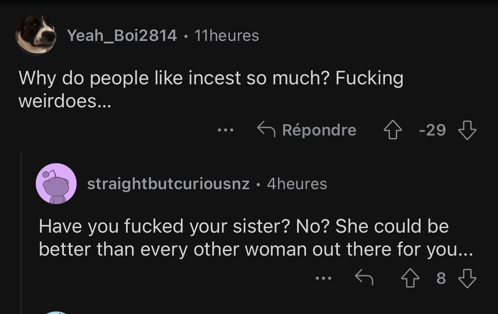Downvote the straightbutcuriousnz reply
The width and height of the screenshot is (498, 314).
pyautogui.click(x=467, y=279)
